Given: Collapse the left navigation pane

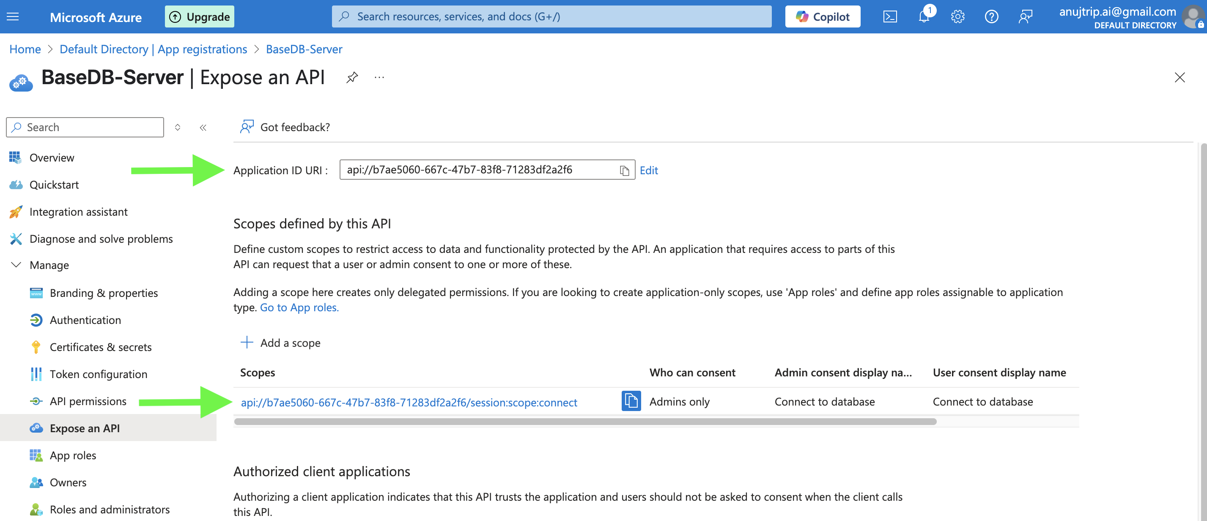Looking at the screenshot, I should (x=203, y=127).
